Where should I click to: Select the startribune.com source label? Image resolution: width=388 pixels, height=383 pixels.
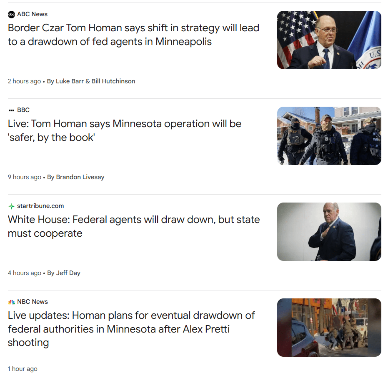click(x=40, y=206)
